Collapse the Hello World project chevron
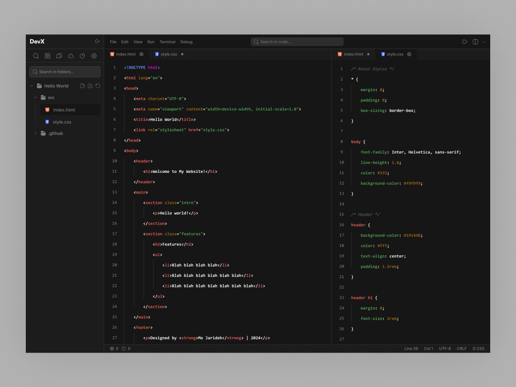 pos(32,86)
